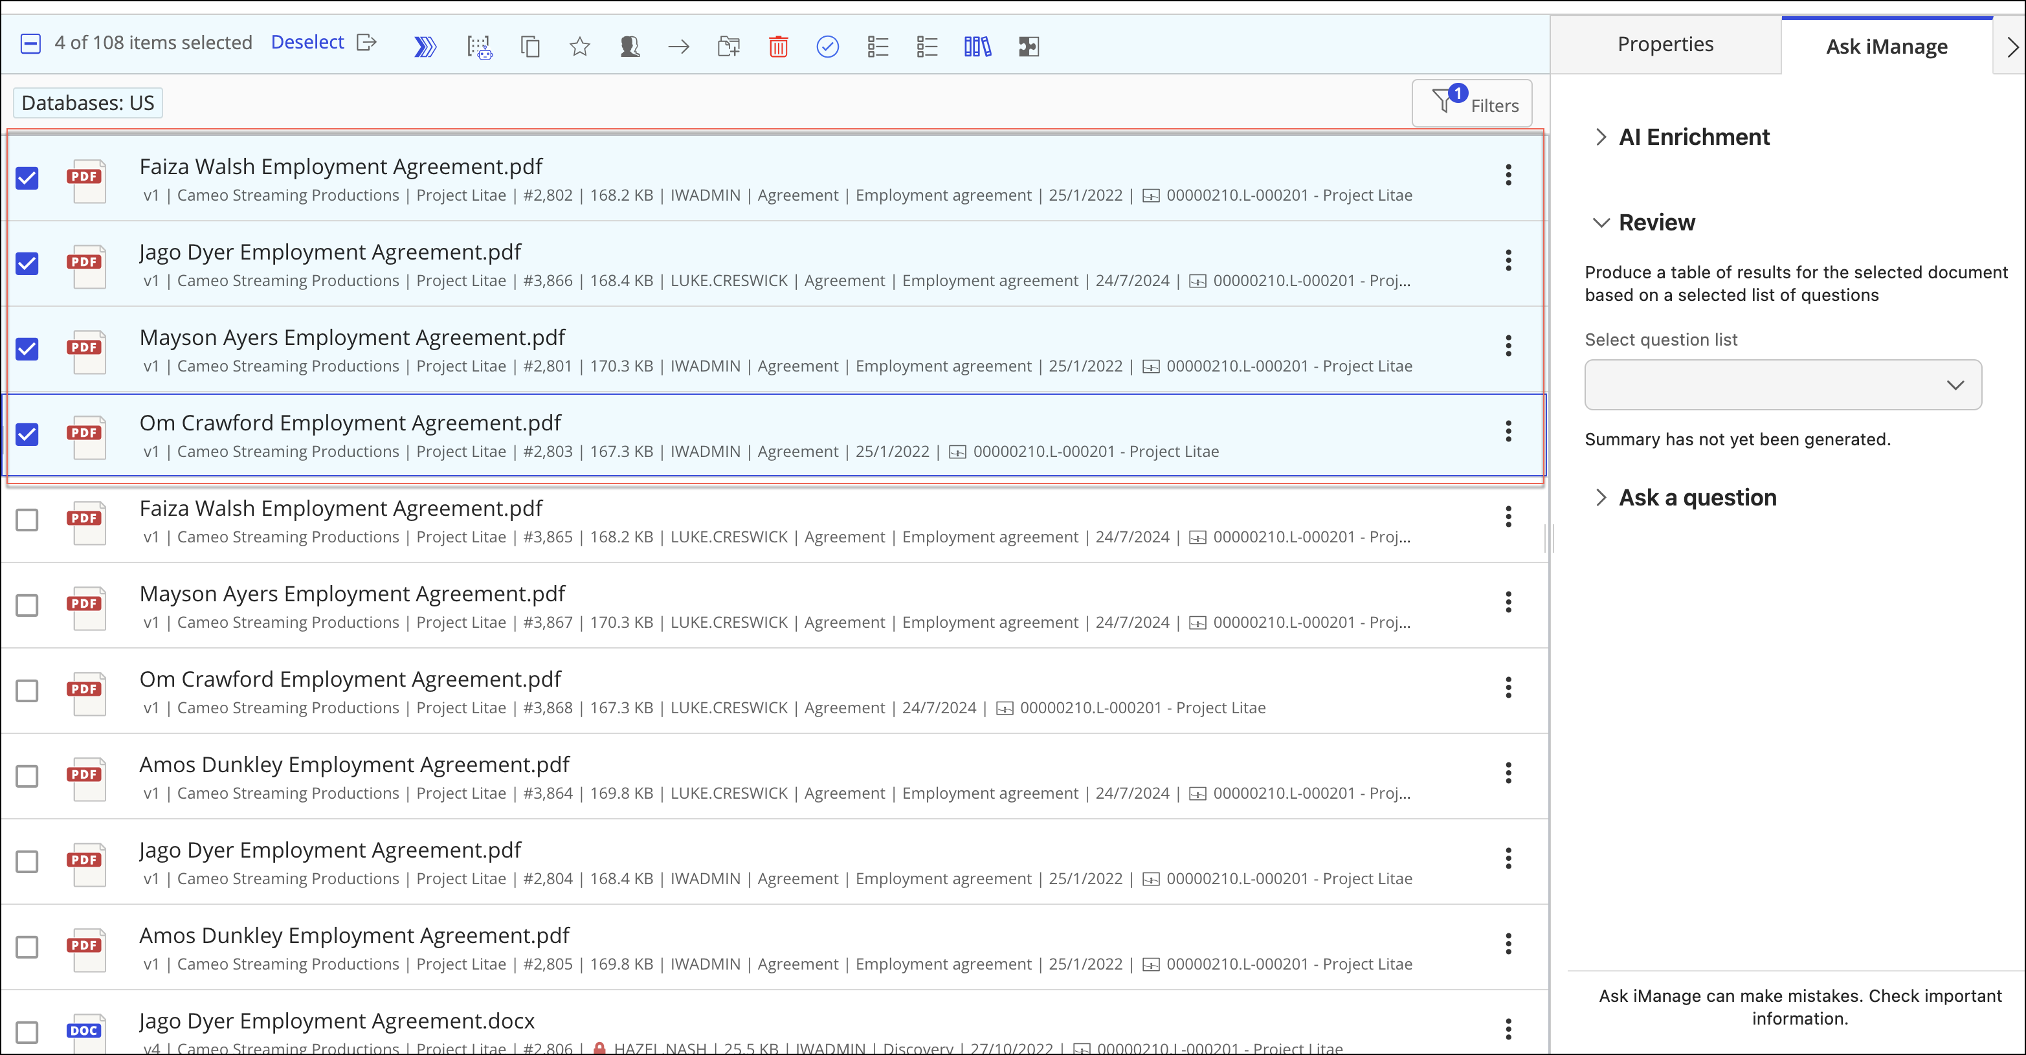Click the Deselect link
This screenshot has height=1055, width=2026.
tap(307, 43)
